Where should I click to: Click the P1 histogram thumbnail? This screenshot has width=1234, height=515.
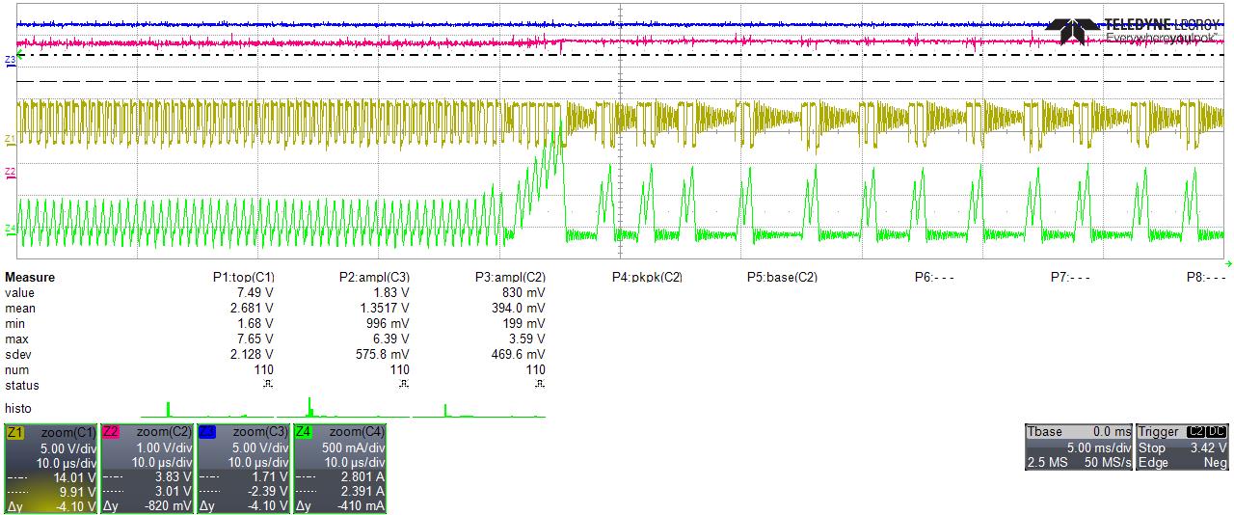coord(207,408)
